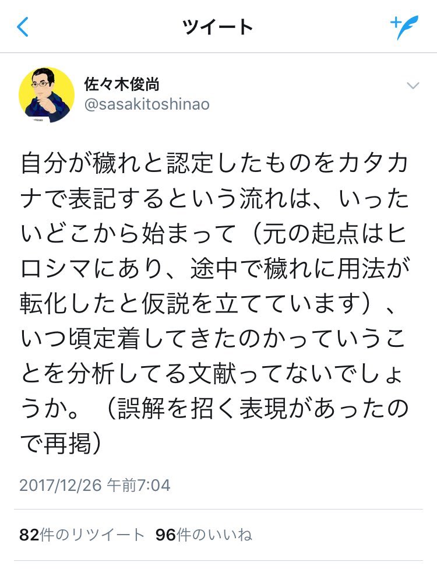
Task: Click the word 仮説 in tweet text
Action: click(x=165, y=303)
